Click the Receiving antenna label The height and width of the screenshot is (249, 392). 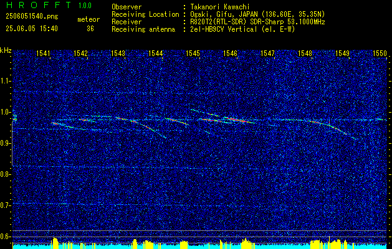pyautogui.click(x=143, y=29)
